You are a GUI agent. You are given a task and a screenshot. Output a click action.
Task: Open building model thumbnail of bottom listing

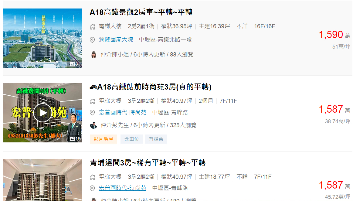43,180
